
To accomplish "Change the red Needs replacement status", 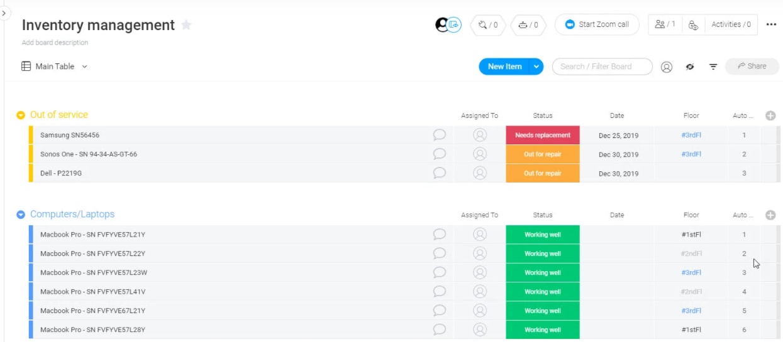I will point(543,135).
